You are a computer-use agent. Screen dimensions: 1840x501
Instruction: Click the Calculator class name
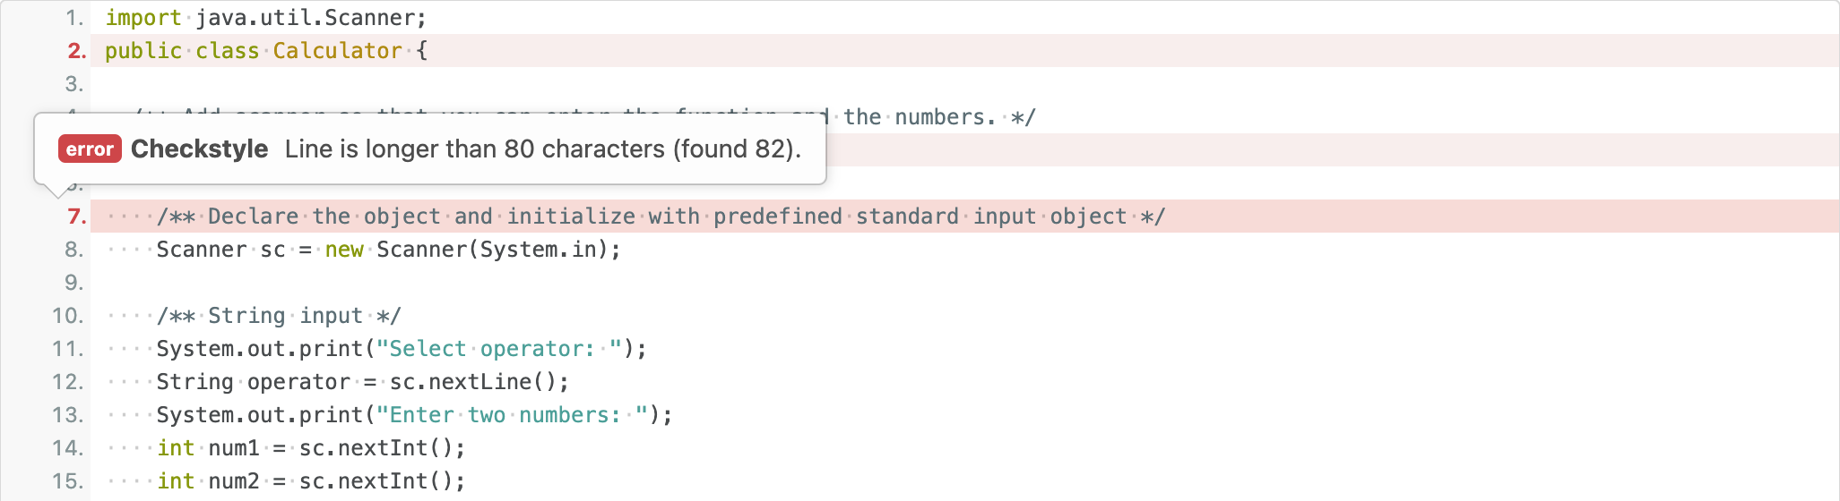(337, 51)
